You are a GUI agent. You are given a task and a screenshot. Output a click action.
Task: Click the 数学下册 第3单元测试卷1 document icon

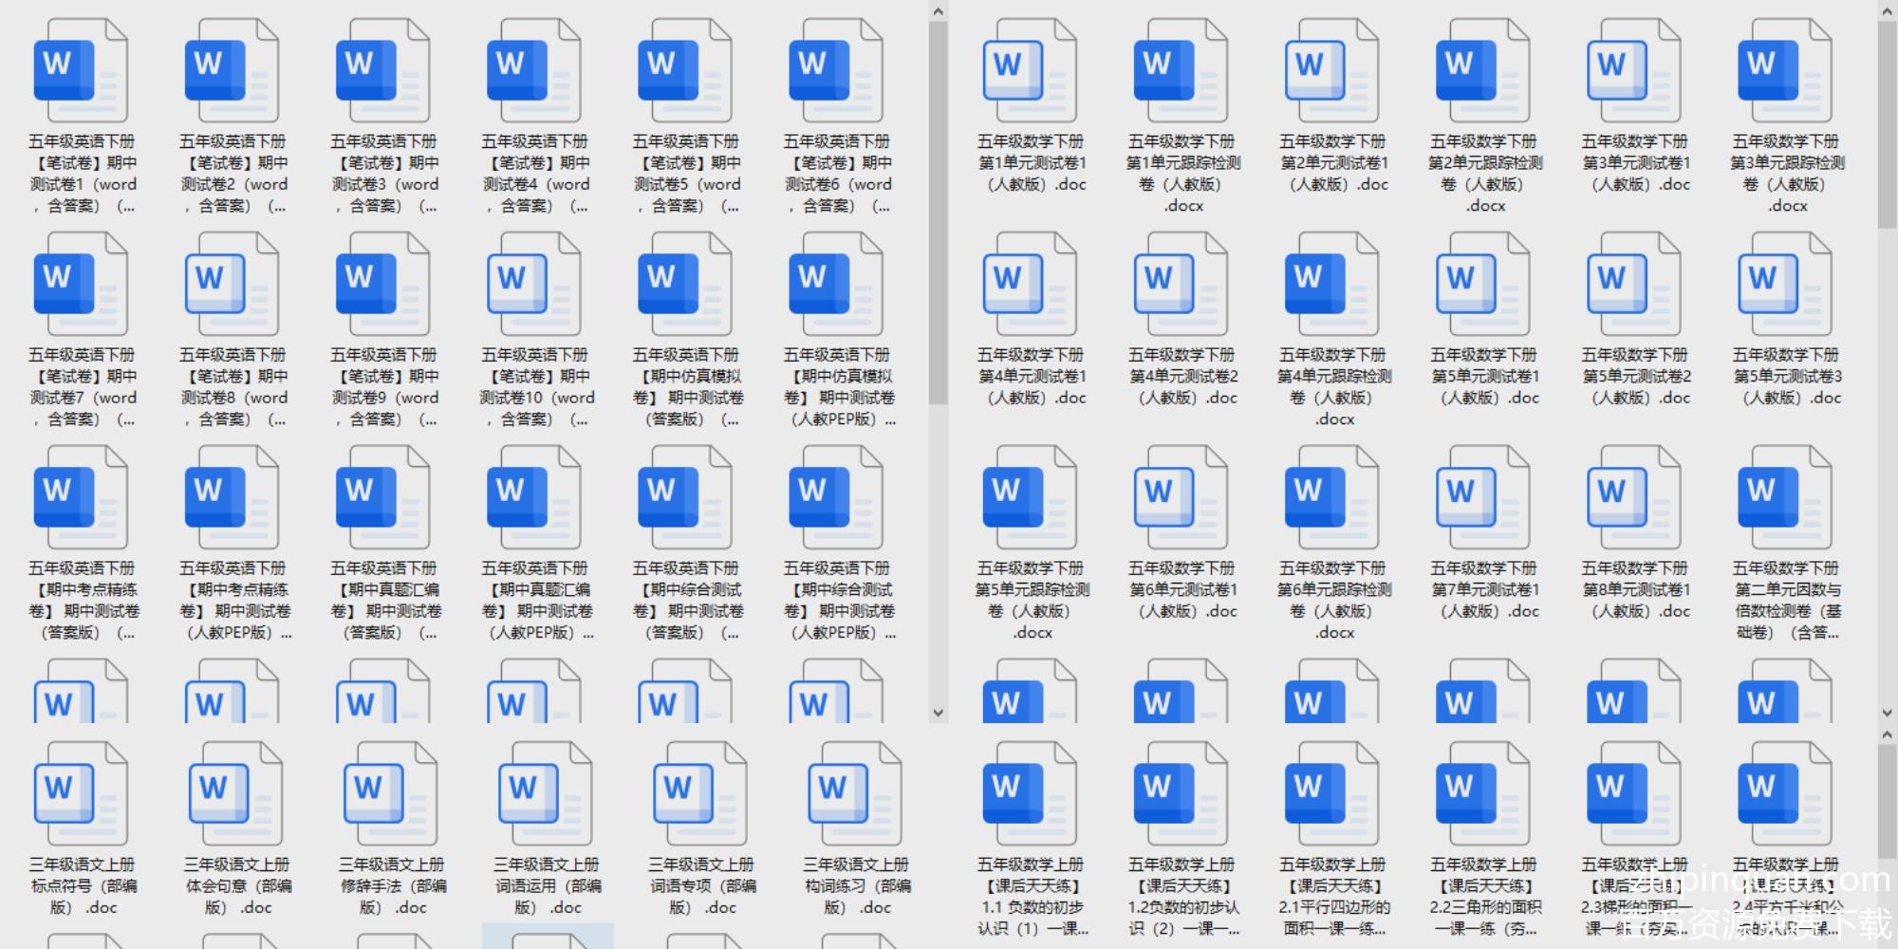pos(1634,70)
